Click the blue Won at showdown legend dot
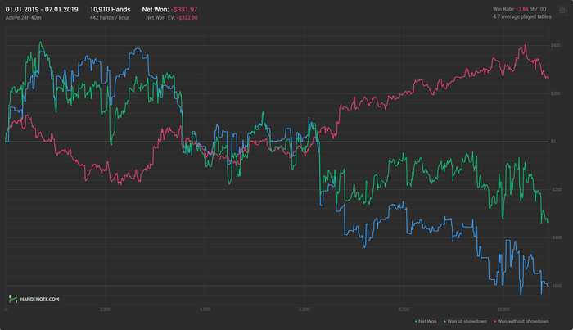Screen dimensions: 573x330 point(444,322)
